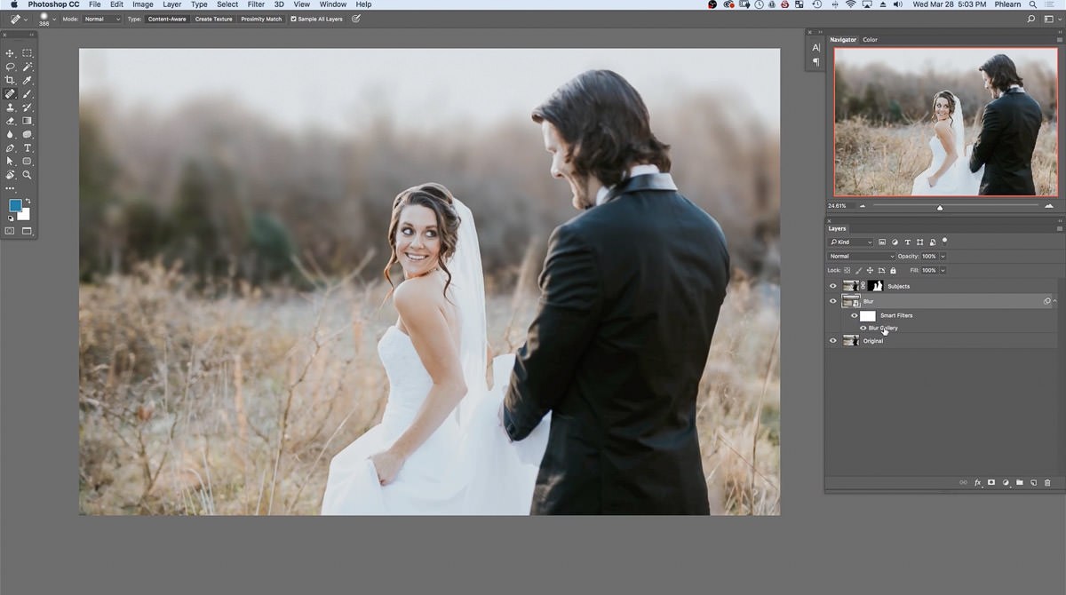Filter layers by type layer icon
Viewport: 1066px width, 595px height.
click(x=907, y=242)
